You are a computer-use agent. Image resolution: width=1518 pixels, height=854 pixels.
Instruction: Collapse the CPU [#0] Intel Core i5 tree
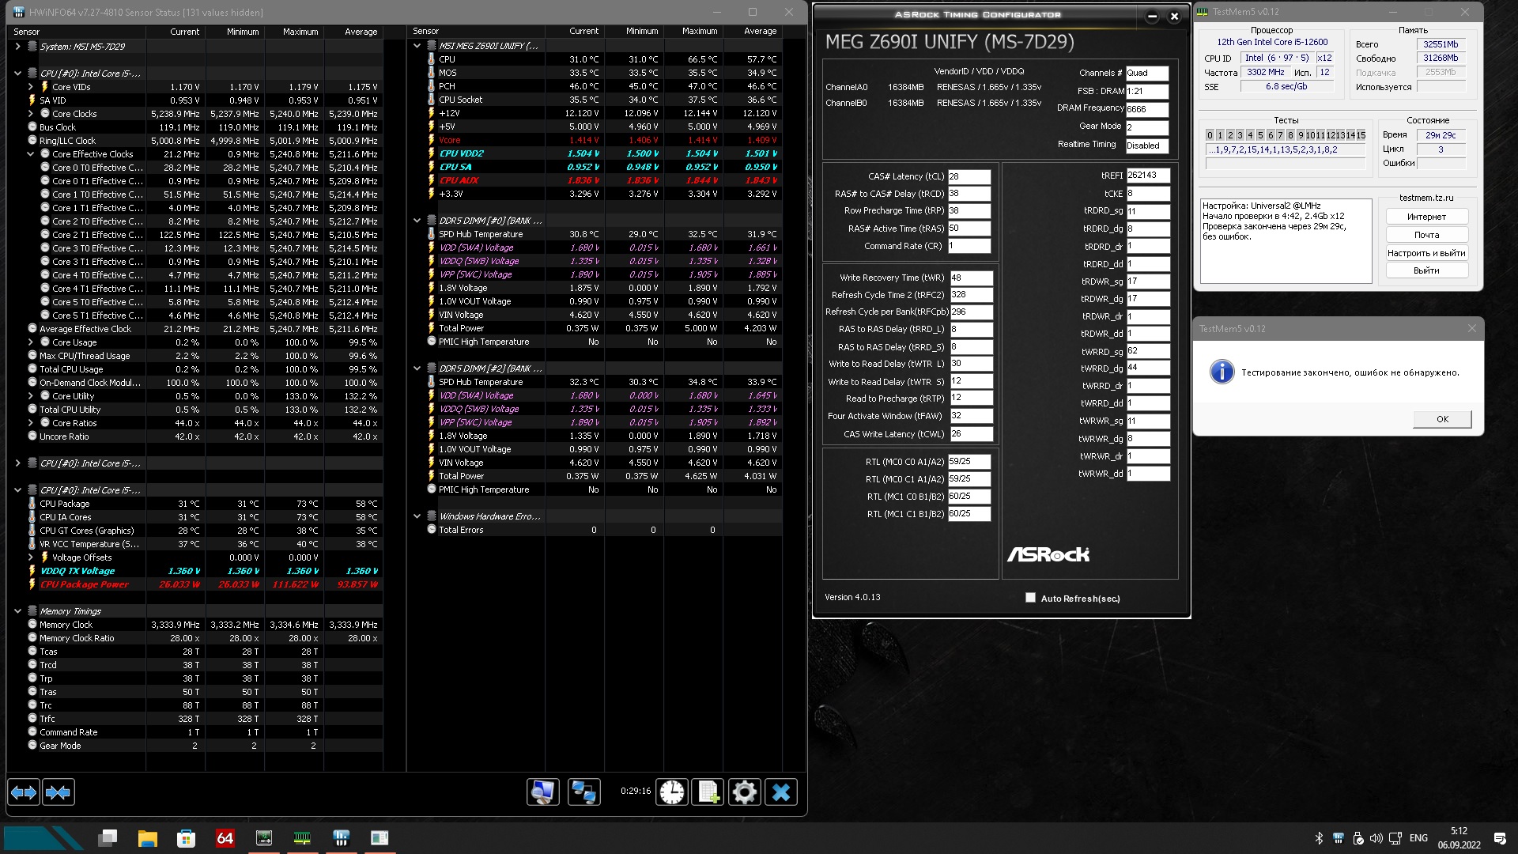coord(17,74)
